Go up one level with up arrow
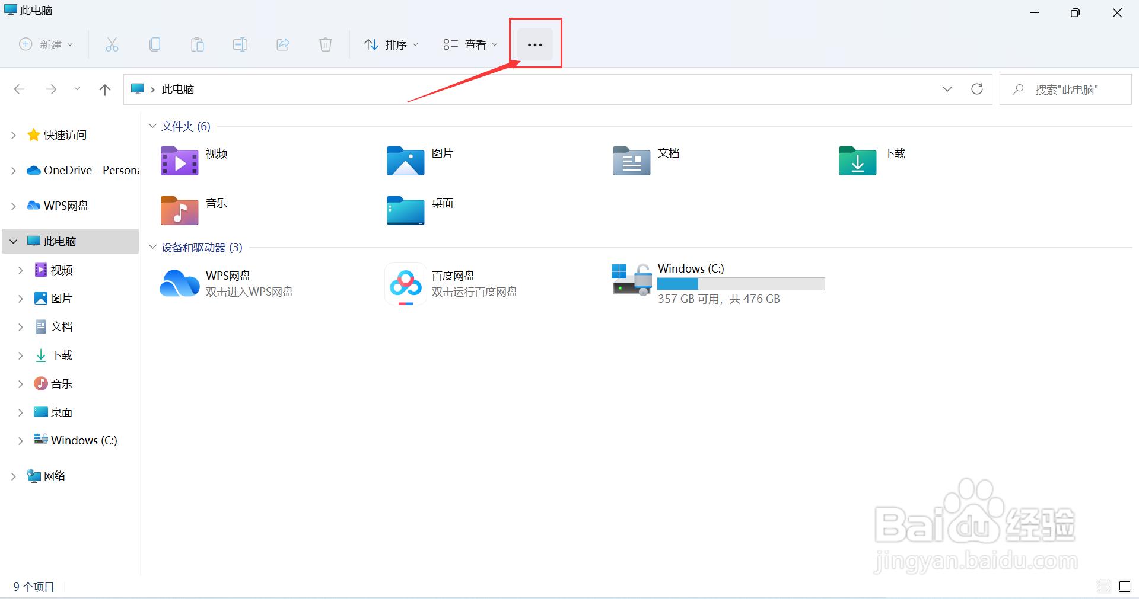The width and height of the screenshot is (1139, 599). tap(105, 89)
